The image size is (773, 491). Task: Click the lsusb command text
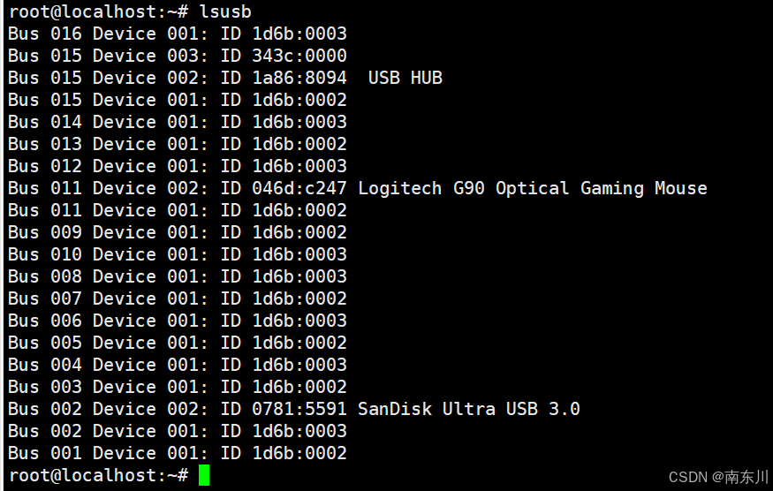[x=225, y=11]
